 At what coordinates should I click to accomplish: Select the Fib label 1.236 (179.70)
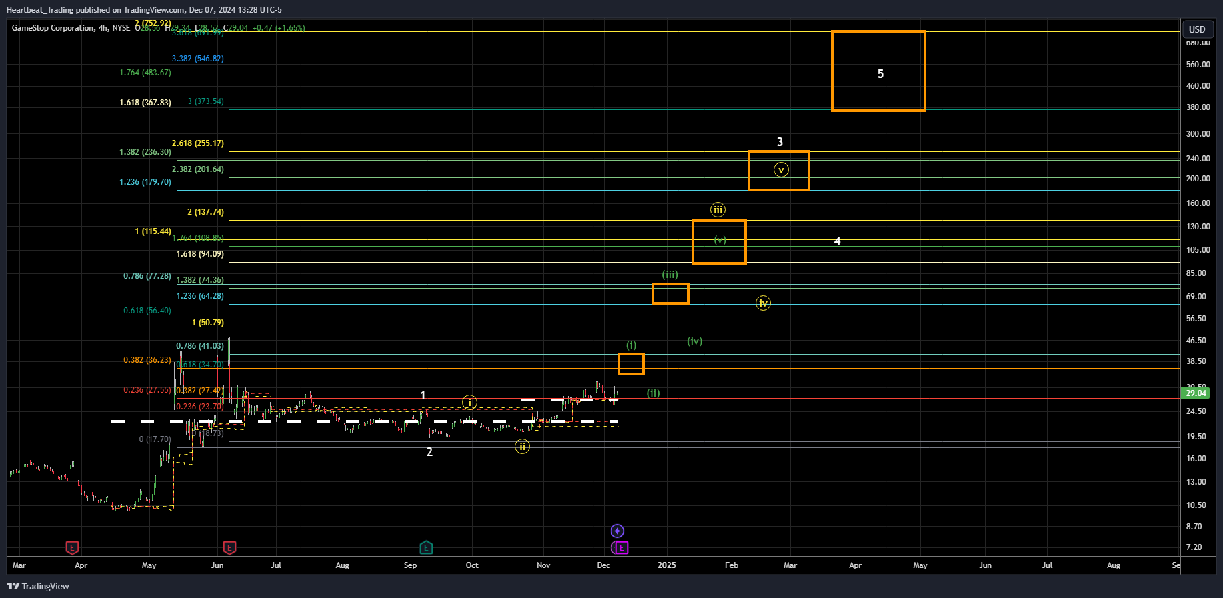coord(145,182)
